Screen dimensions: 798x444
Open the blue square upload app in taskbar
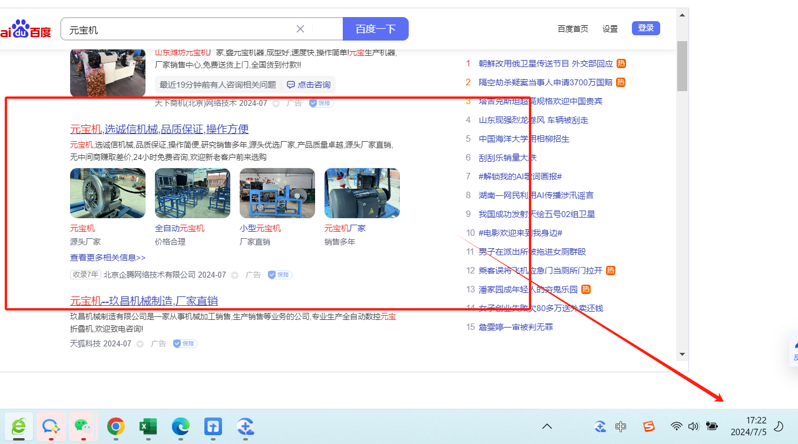[x=213, y=426]
